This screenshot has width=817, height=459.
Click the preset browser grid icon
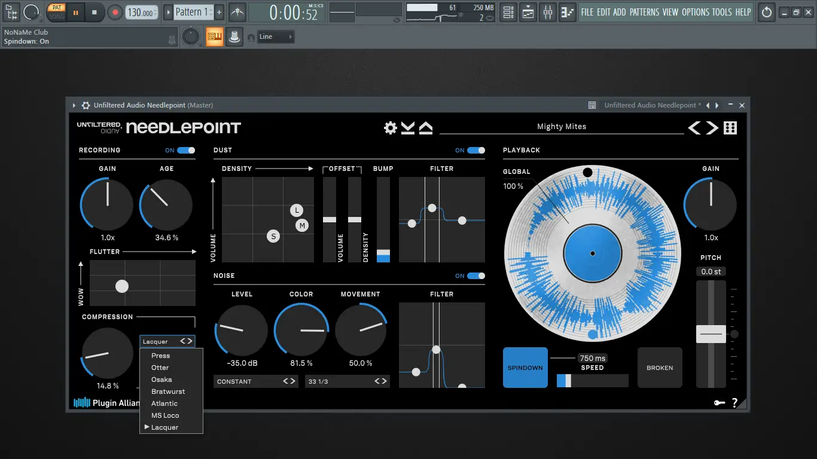click(730, 128)
